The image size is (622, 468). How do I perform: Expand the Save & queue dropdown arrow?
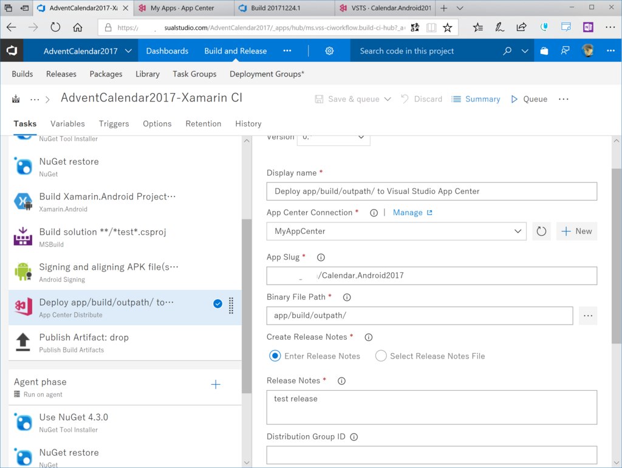click(x=388, y=99)
